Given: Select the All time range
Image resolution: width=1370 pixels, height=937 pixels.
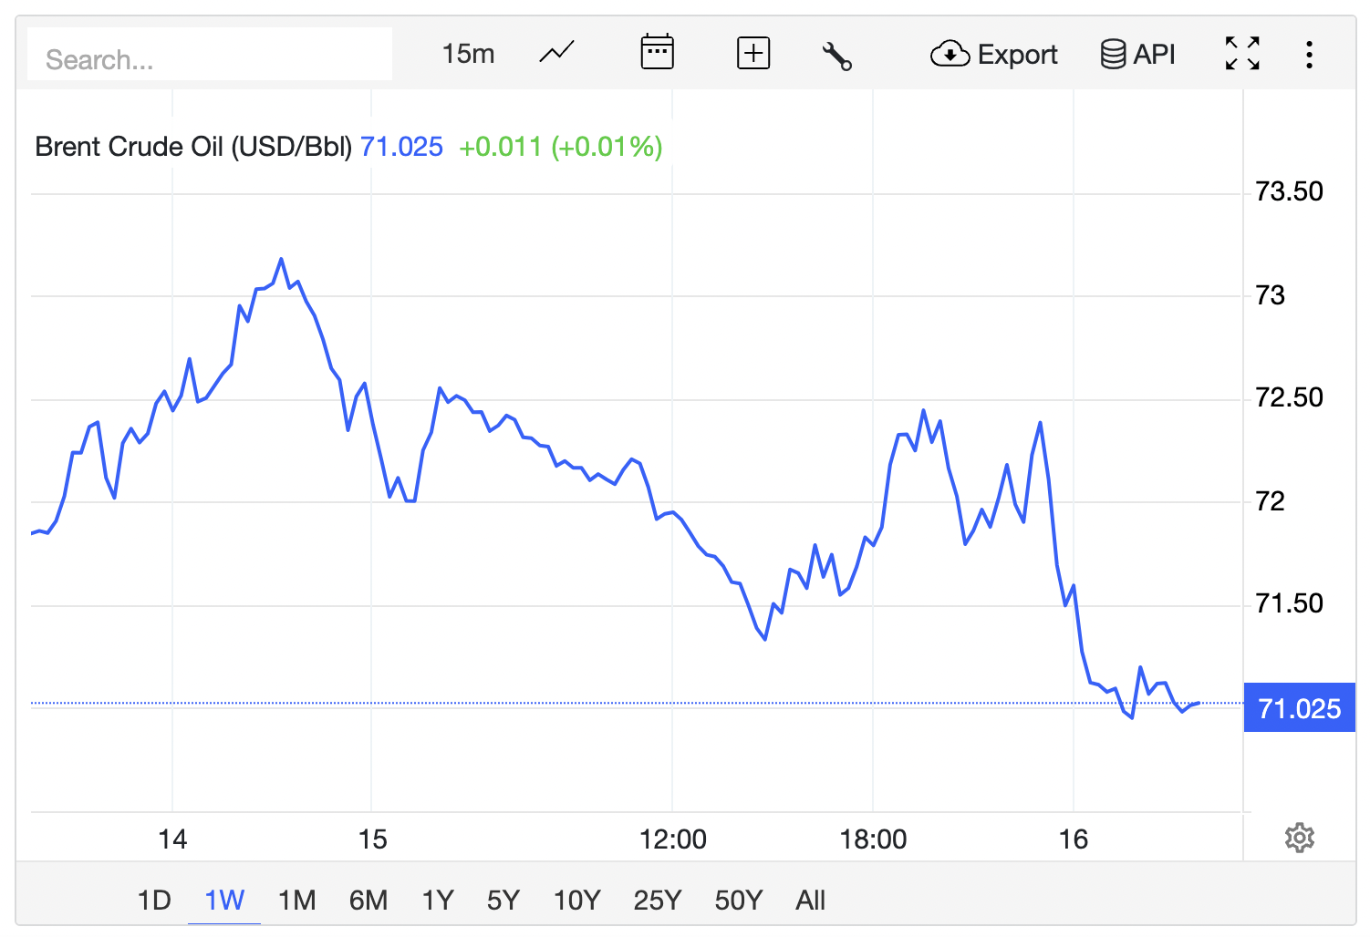Looking at the screenshot, I should coord(810,901).
